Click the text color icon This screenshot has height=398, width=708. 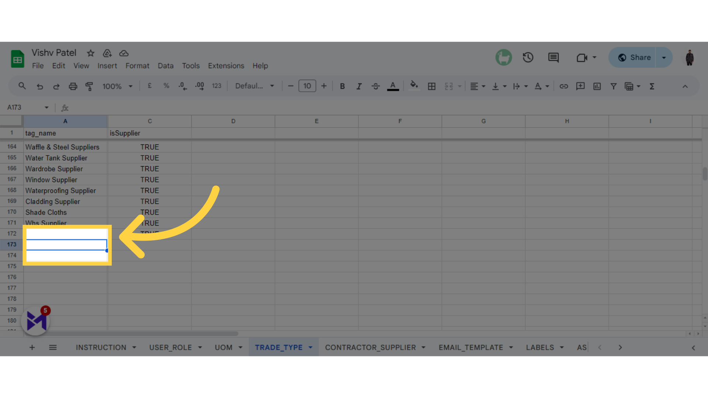point(393,87)
